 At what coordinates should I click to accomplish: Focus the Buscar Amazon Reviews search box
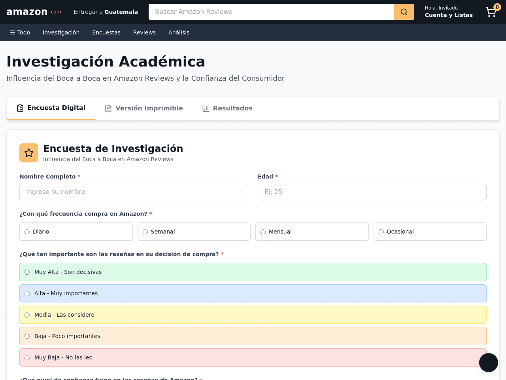pyautogui.click(x=271, y=12)
